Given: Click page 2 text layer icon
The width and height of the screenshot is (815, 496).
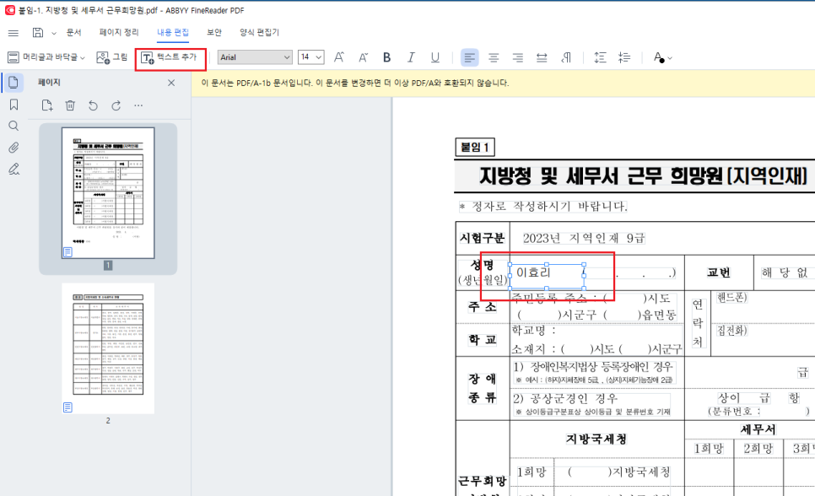Looking at the screenshot, I should click(67, 407).
